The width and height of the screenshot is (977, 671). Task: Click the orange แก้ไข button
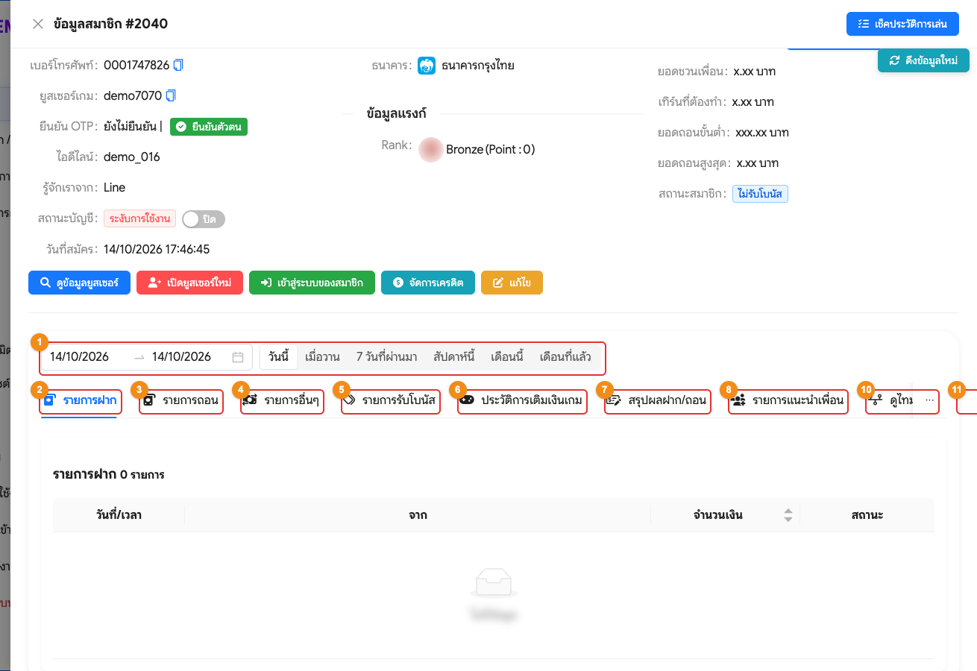pyautogui.click(x=512, y=283)
